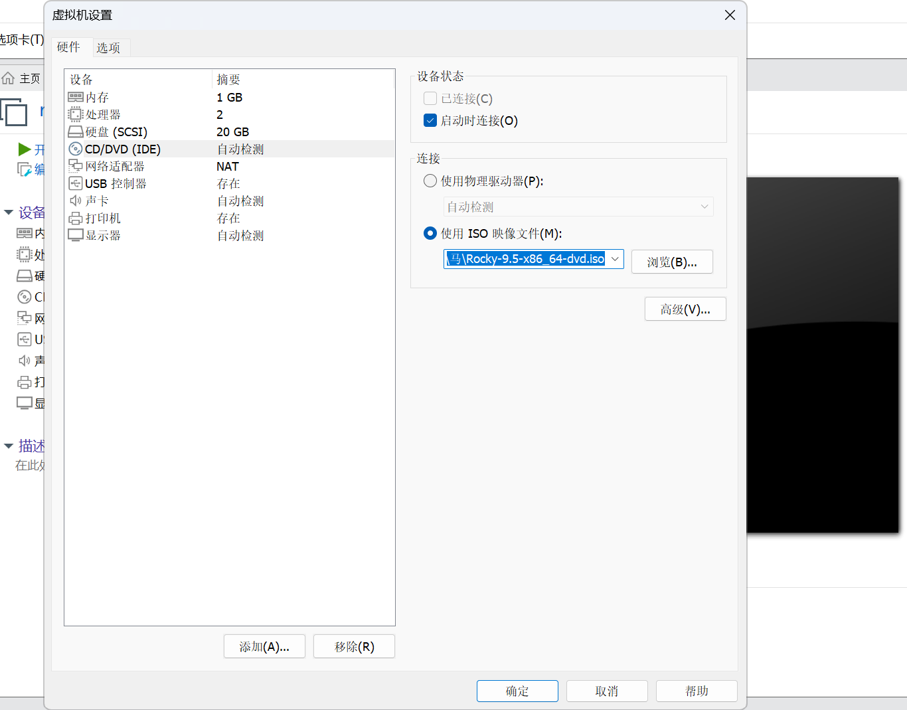Click 存在 summary of USB 控制器 row
Screen dimensions: 907x710
coord(228,183)
